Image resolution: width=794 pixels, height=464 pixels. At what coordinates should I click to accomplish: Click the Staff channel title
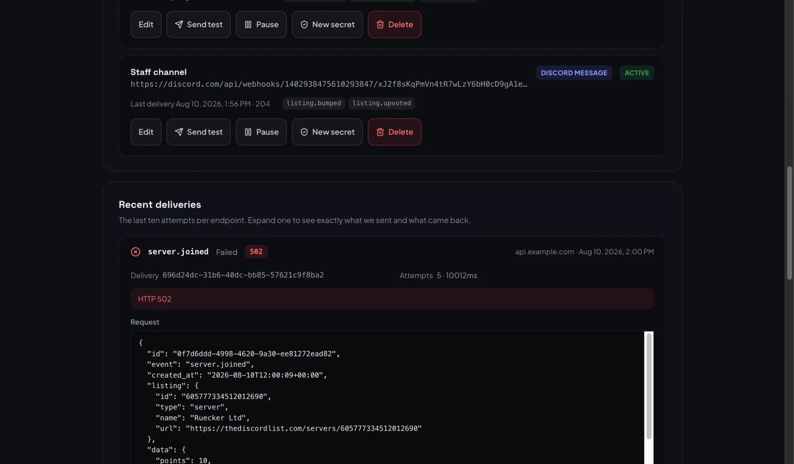tap(158, 72)
